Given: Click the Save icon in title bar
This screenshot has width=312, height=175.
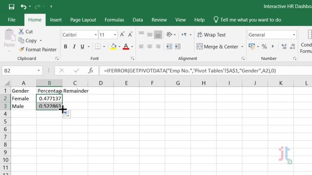Looking at the screenshot, I should pos(11,7).
